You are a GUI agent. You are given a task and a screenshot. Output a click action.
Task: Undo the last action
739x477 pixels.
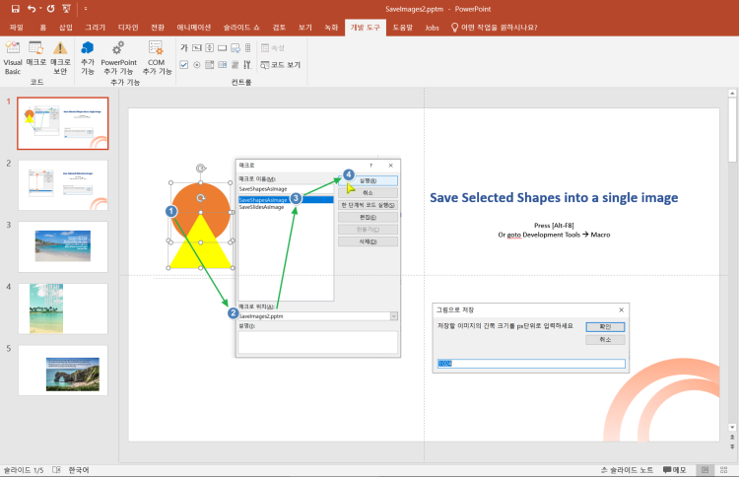tap(32, 9)
